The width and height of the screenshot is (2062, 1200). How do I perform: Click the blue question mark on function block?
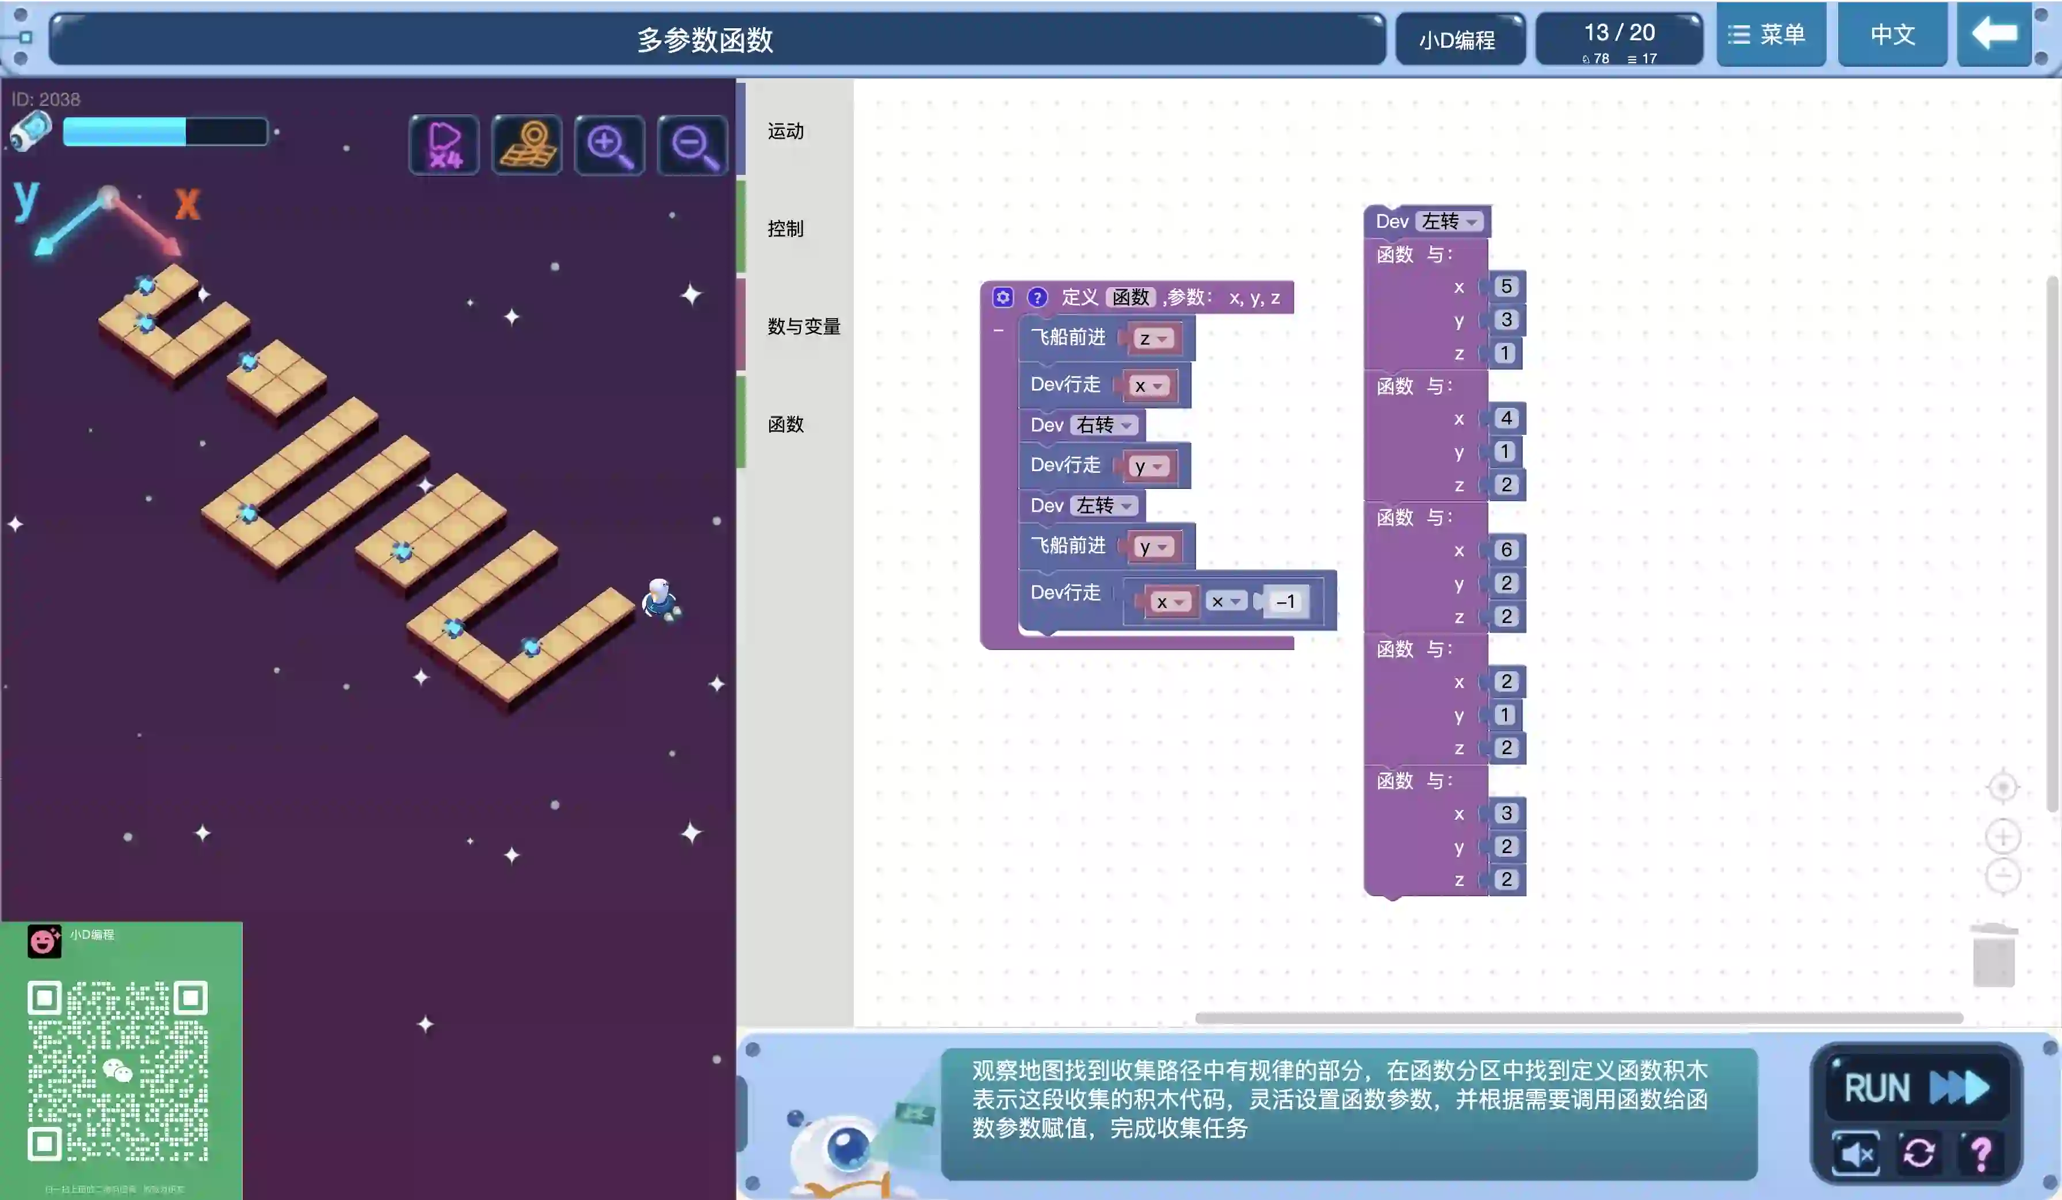[1037, 298]
